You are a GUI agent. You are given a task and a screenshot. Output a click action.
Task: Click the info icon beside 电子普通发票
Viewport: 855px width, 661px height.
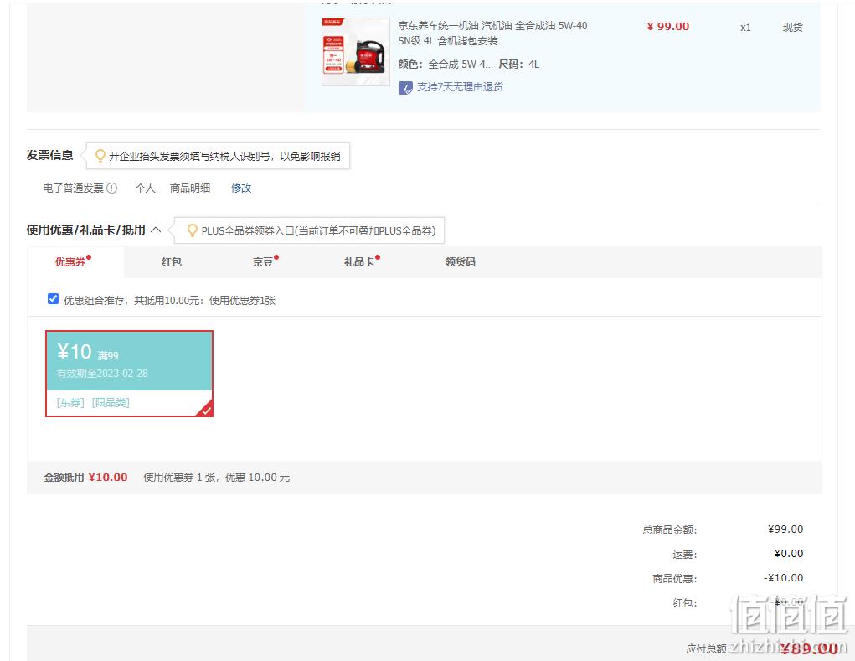[x=111, y=188]
